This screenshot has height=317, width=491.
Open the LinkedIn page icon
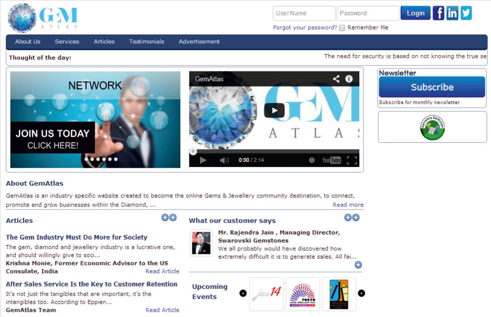click(x=452, y=13)
